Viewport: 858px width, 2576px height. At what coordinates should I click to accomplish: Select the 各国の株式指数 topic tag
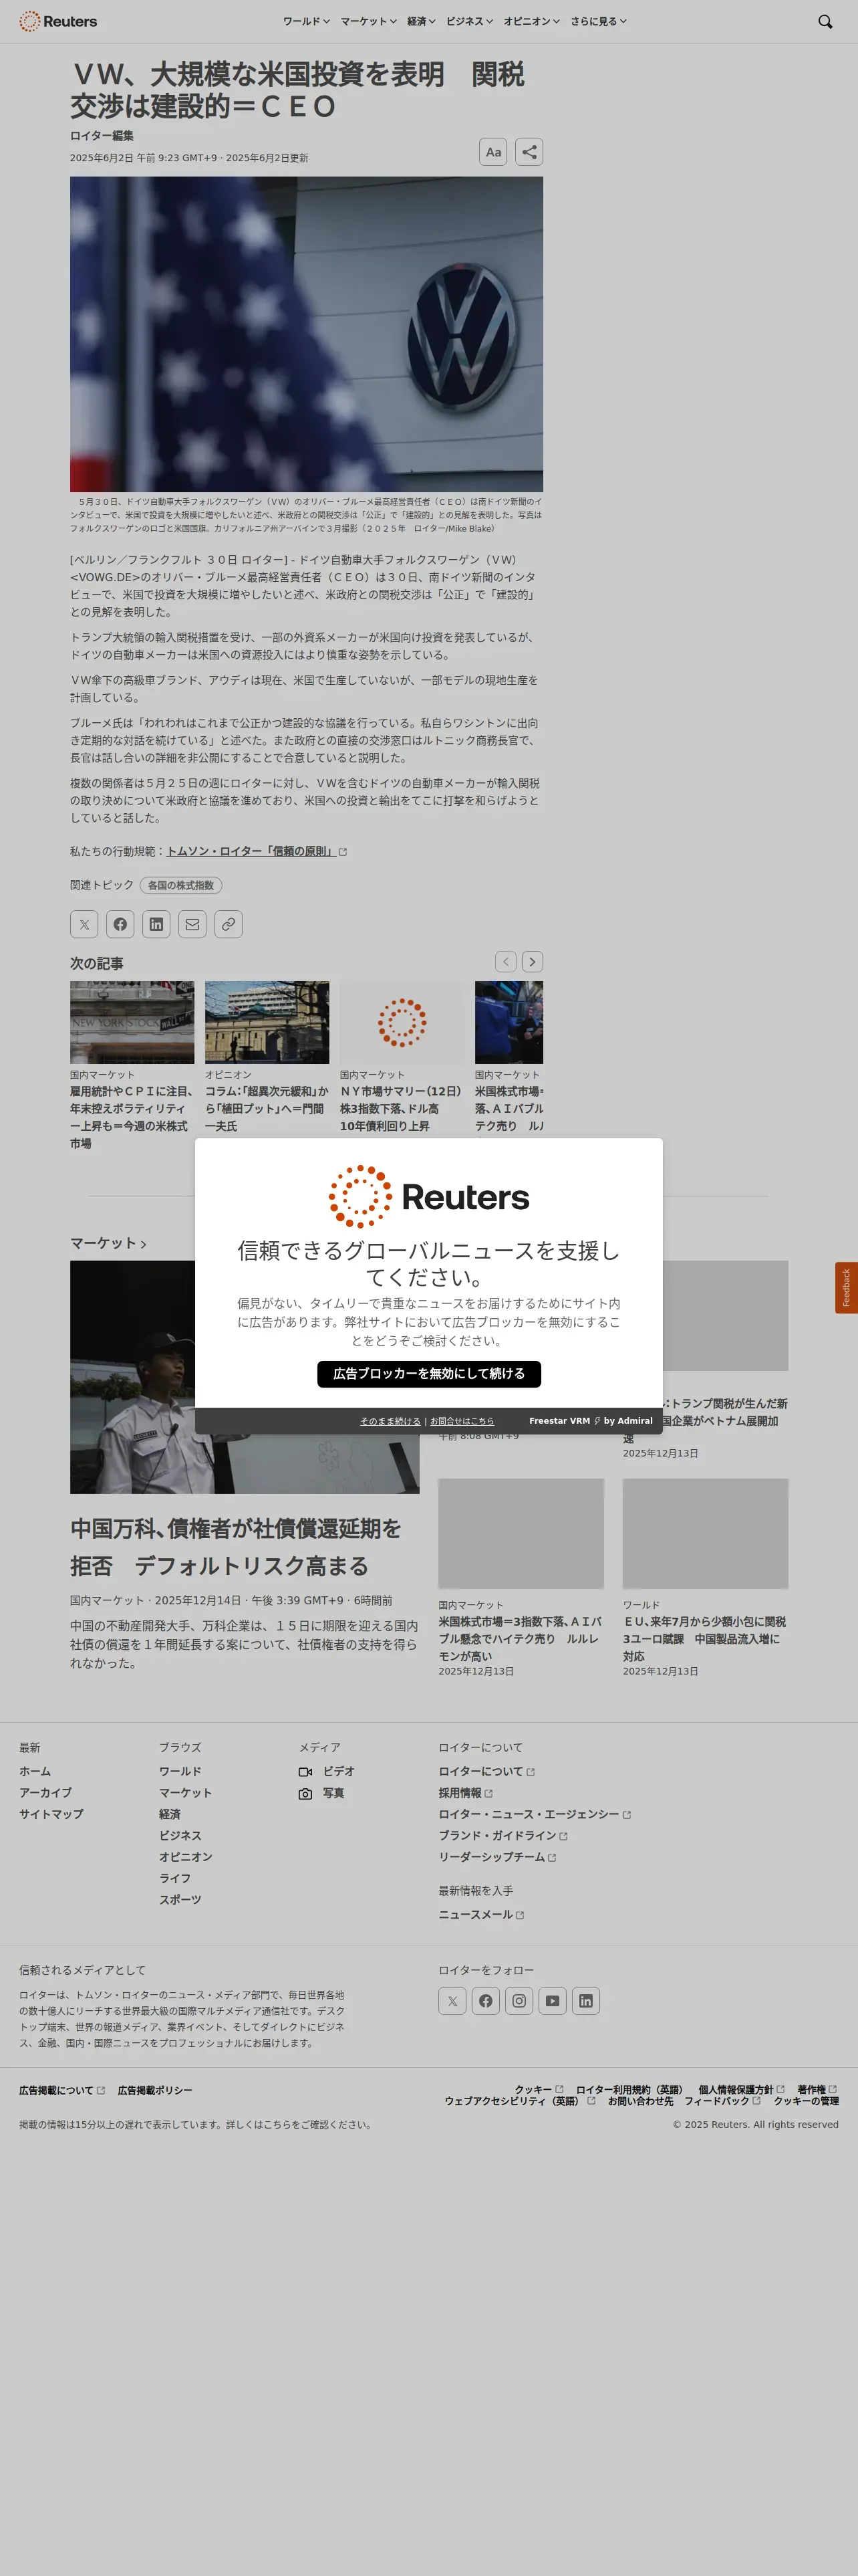[181, 885]
